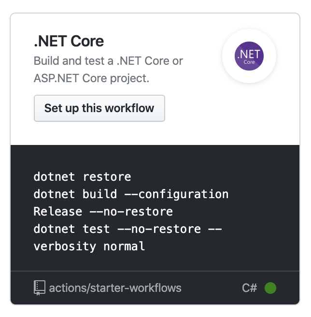Screen dimensions: 311x317
Task: Click the "dotnet restore" code line
Action: [x=82, y=177]
